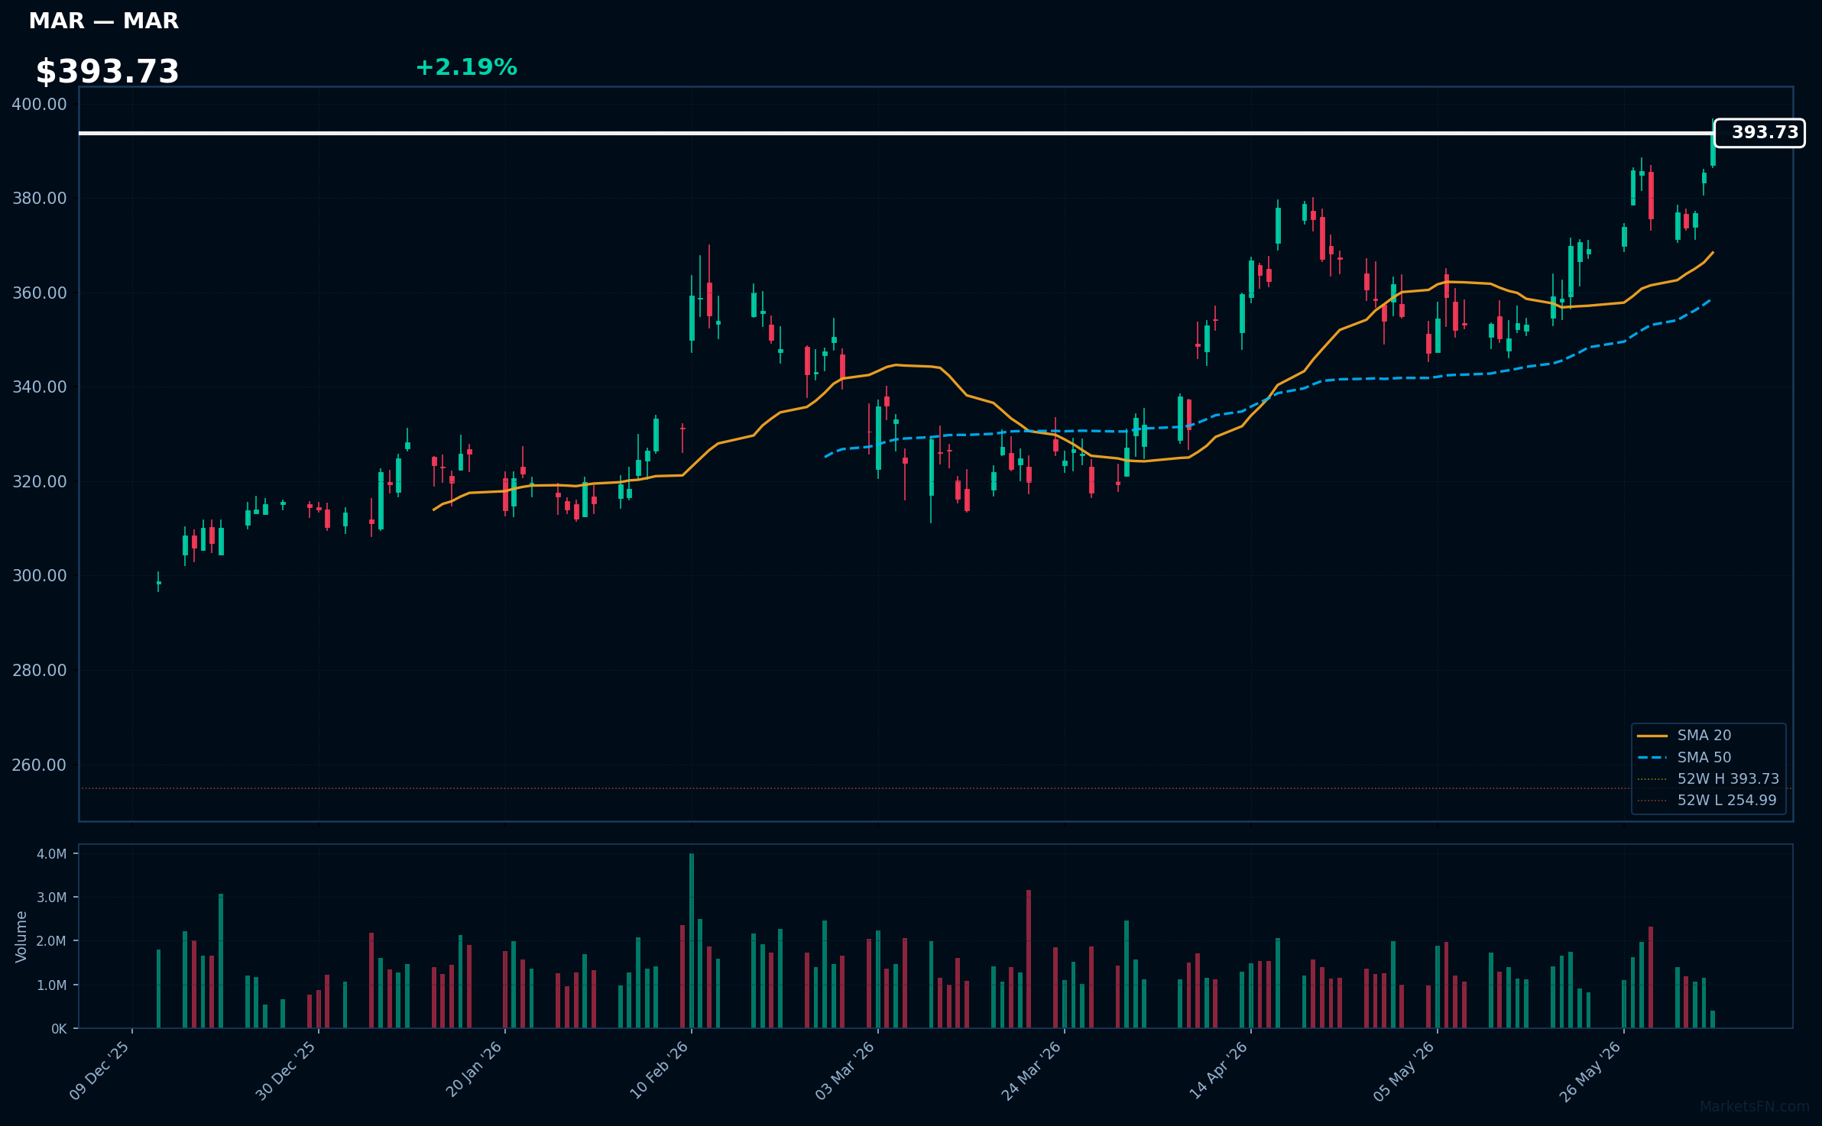Click the "400.00" price axis label
This screenshot has height=1126, width=1822.
click(39, 104)
